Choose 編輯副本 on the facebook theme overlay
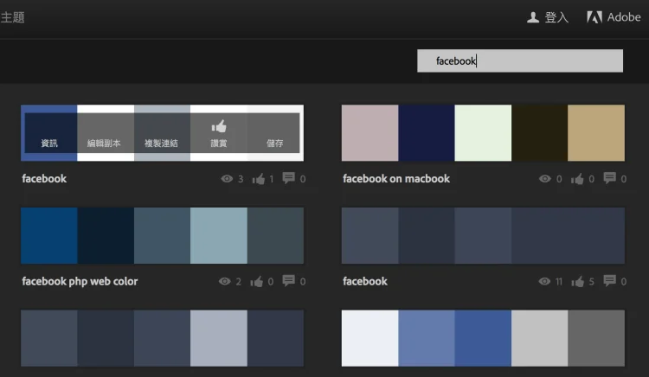Viewport: 649px width, 377px height. click(104, 143)
